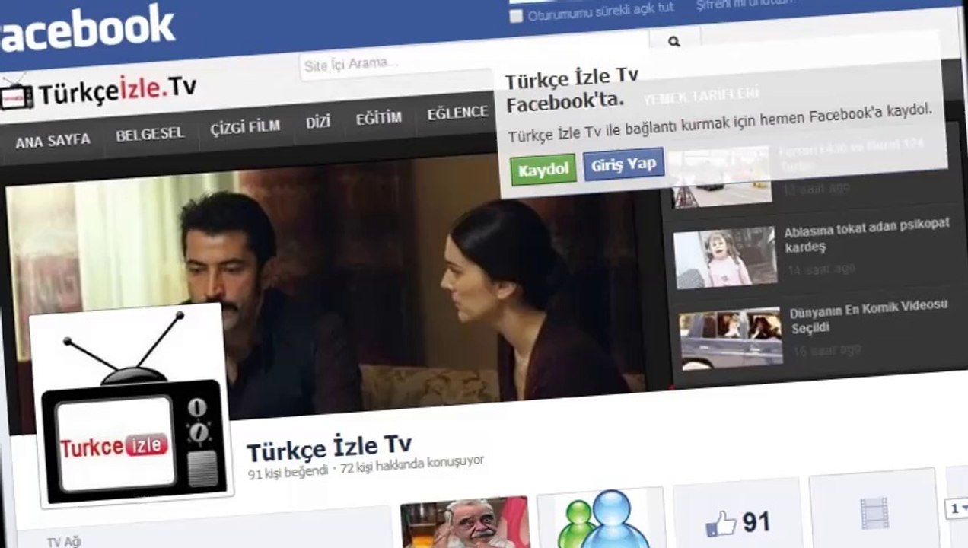
Task: Open 'Dünyanın En Komik Videosu Seçildi' link
Action: pos(868,317)
